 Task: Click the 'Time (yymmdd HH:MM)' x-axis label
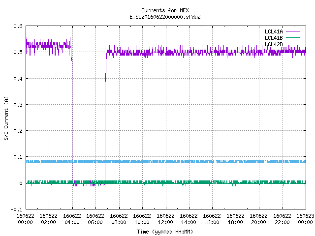(165, 232)
